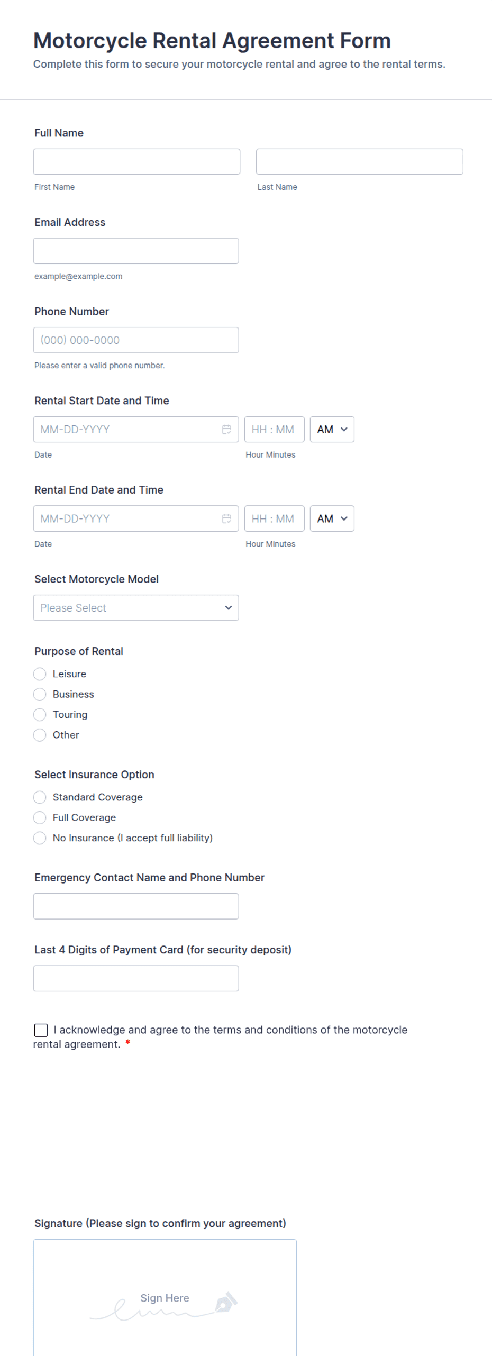The image size is (492, 1356).
Task: Open the Select Motorcycle Model dropdown
Action: tap(135, 607)
